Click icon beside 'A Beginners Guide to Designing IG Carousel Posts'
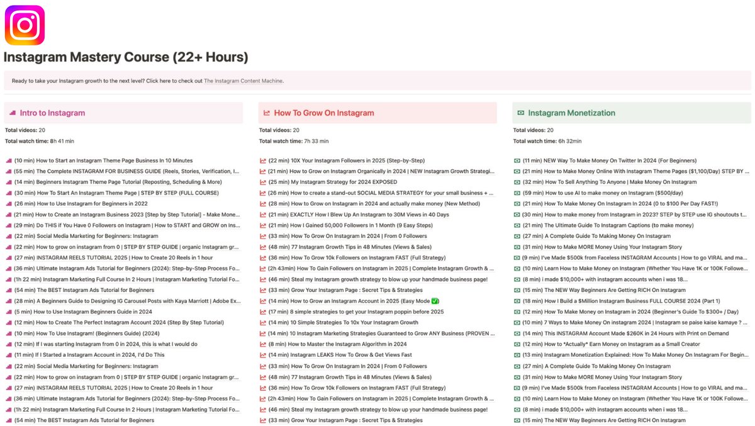Screen dimensions: 755x426 [8, 301]
